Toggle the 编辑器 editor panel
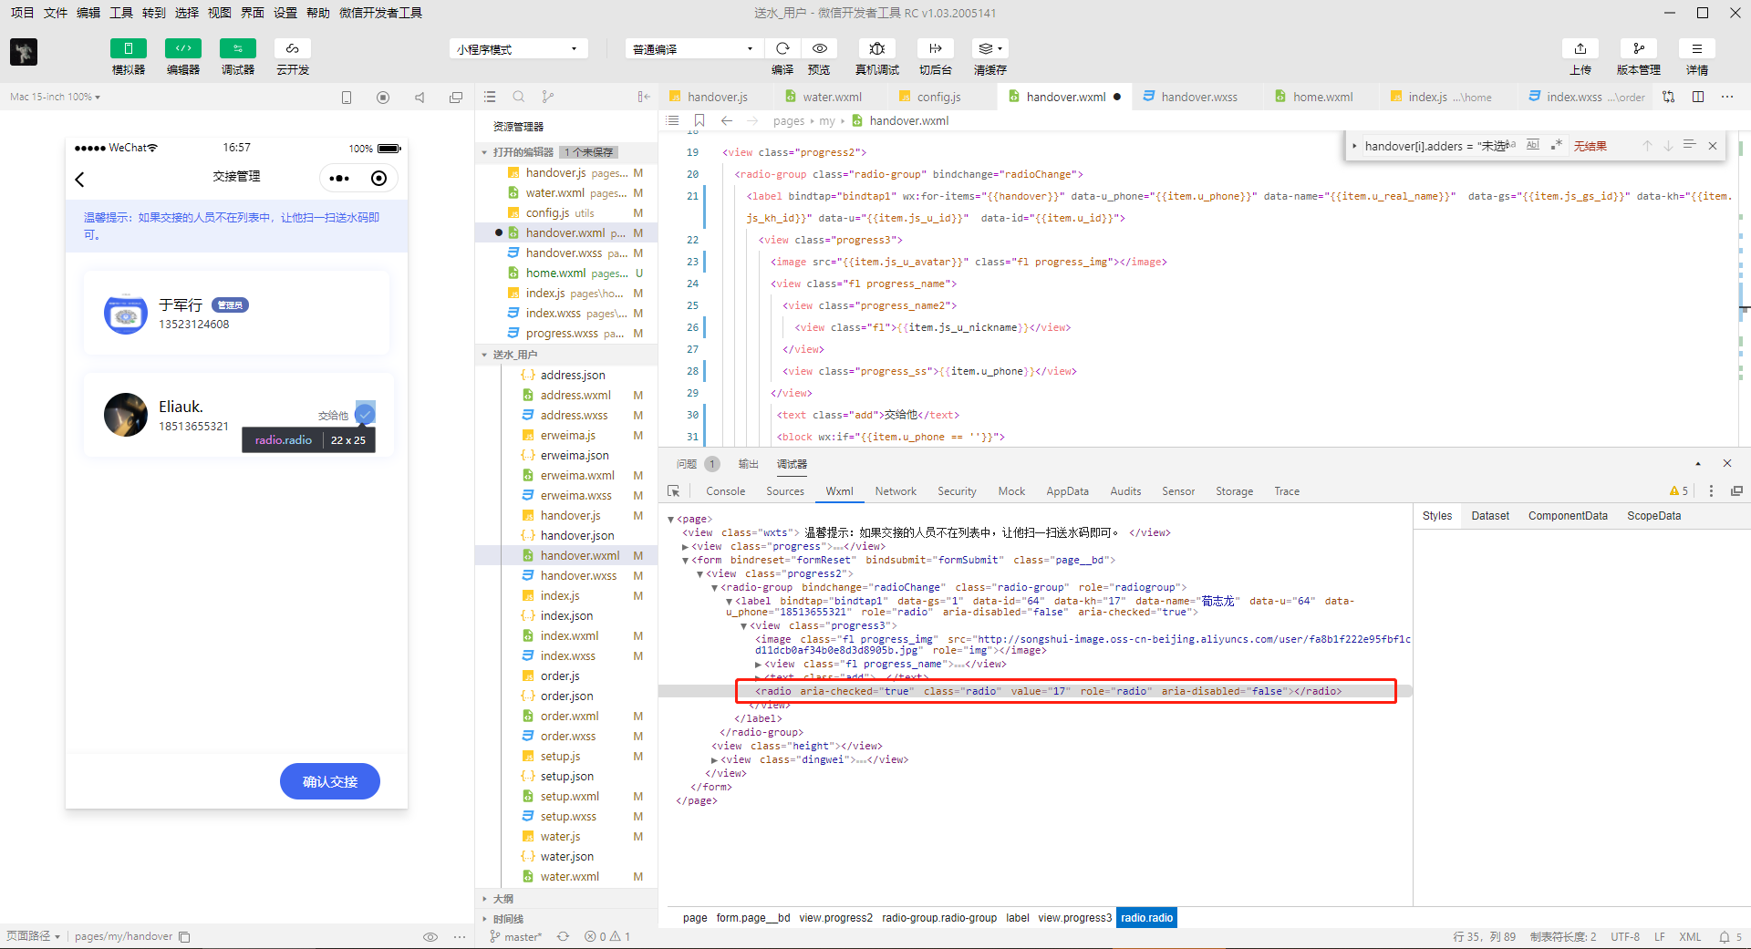The width and height of the screenshot is (1751, 949). click(183, 49)
